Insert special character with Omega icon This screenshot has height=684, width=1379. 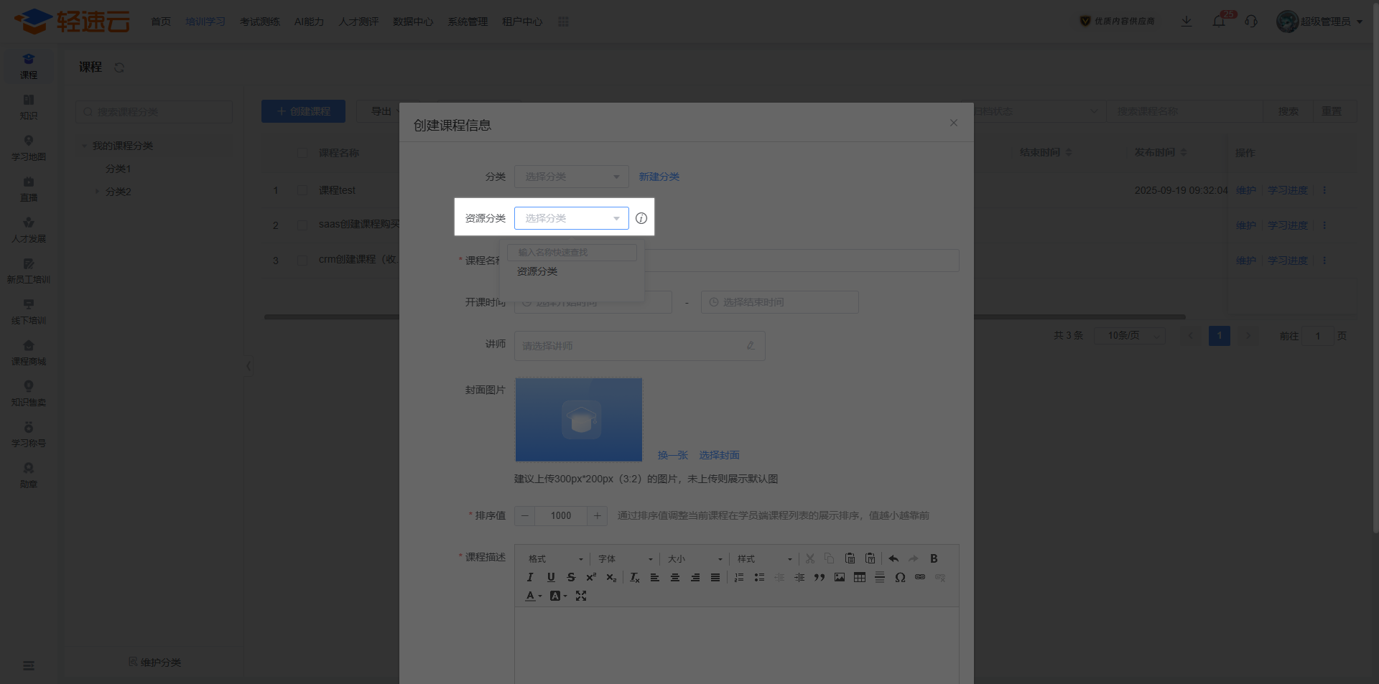coord(900,577)
